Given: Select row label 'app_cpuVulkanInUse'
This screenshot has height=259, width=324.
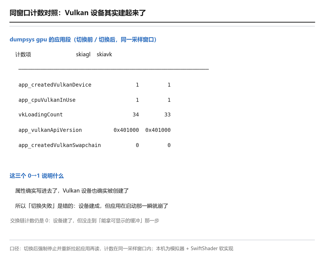Looking at the screenshot, I should (47, 100).
